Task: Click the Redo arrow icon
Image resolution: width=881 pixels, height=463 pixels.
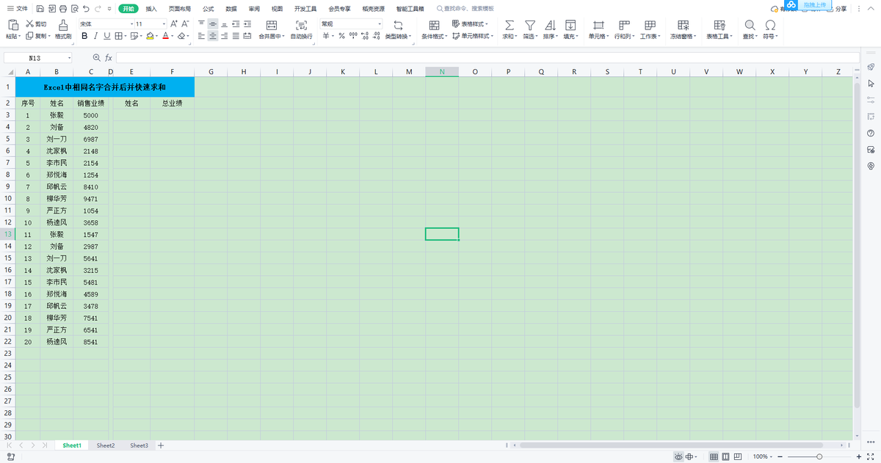Action: [98, 9]
